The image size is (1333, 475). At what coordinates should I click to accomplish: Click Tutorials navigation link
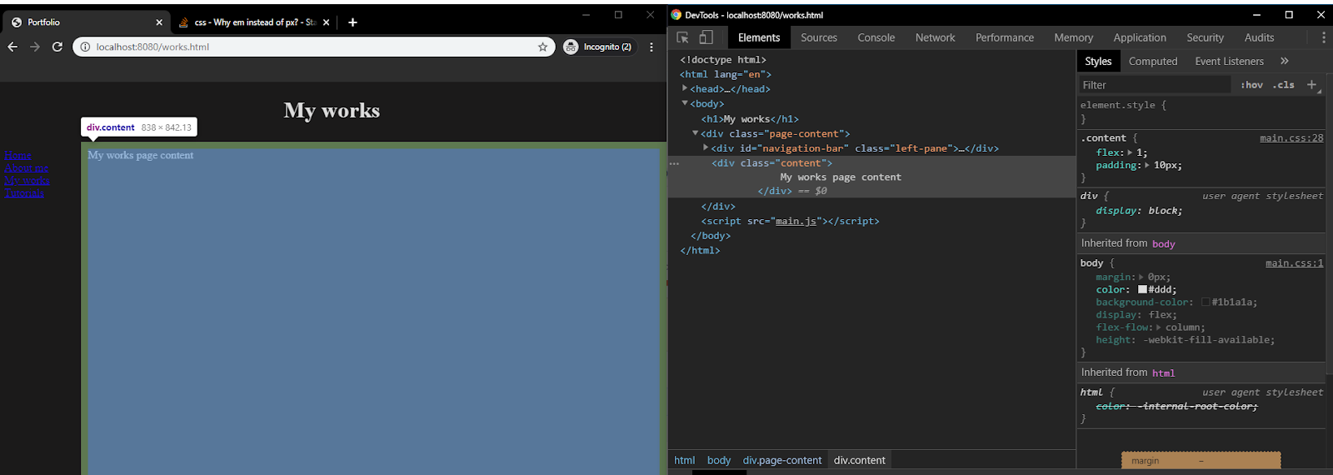(x=24, y=192)
